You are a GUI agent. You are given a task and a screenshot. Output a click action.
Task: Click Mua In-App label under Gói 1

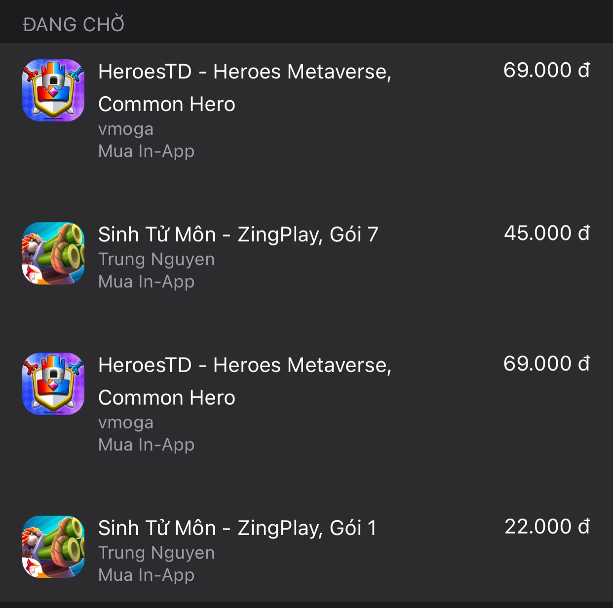146,575
